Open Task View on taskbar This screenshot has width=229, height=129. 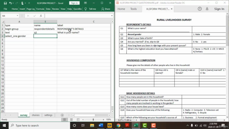(83, 125)
